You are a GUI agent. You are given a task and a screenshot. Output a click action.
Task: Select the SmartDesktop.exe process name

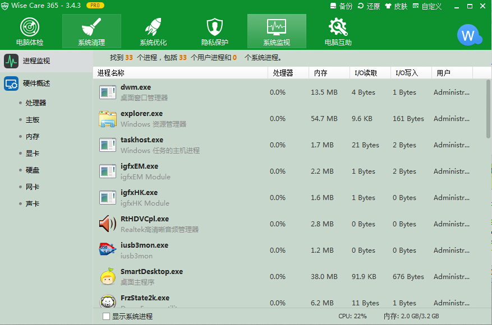click(151, 271)
